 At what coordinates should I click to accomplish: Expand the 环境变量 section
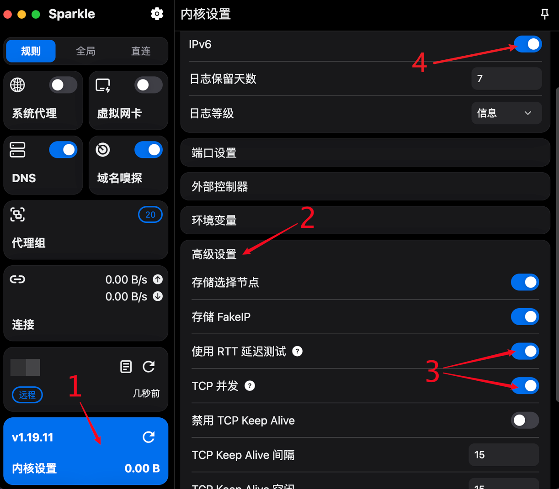pos(365,221)
